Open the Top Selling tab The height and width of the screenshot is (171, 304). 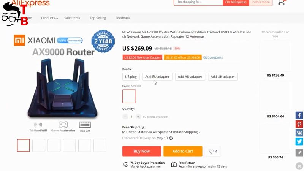tap(98, 18)
